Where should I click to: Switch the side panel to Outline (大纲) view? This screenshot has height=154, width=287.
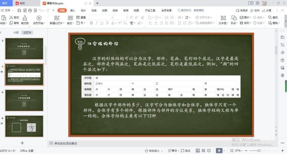16,33
